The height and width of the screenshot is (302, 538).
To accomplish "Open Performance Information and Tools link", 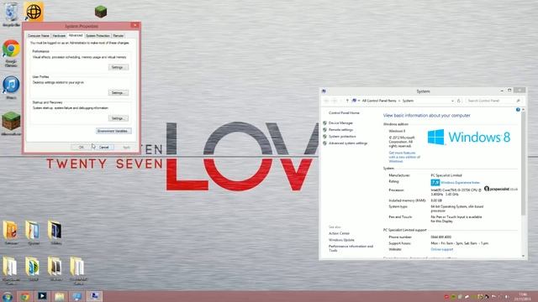I will (351, 248).
